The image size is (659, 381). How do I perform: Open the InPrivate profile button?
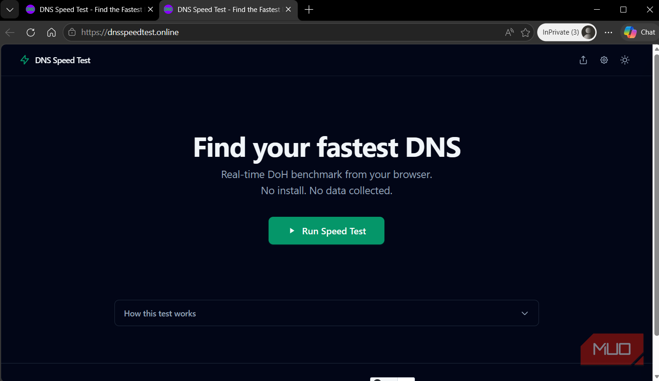(x=567, y=32)
